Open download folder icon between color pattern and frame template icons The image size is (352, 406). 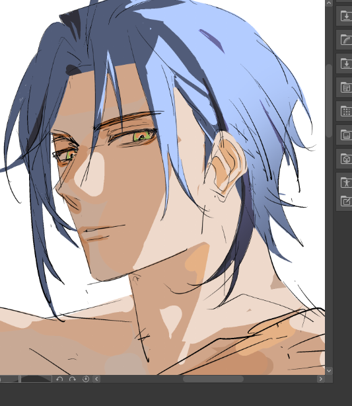[x=345, y=63]
